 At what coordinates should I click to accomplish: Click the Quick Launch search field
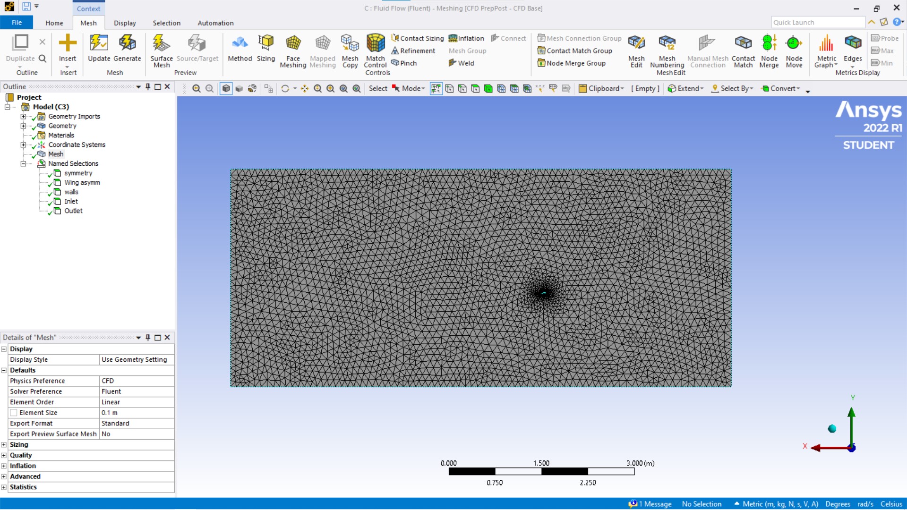pyautogui.click(x=817, y=22)
